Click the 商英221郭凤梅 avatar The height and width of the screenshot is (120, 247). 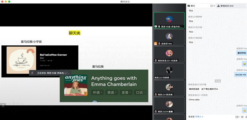169,87
